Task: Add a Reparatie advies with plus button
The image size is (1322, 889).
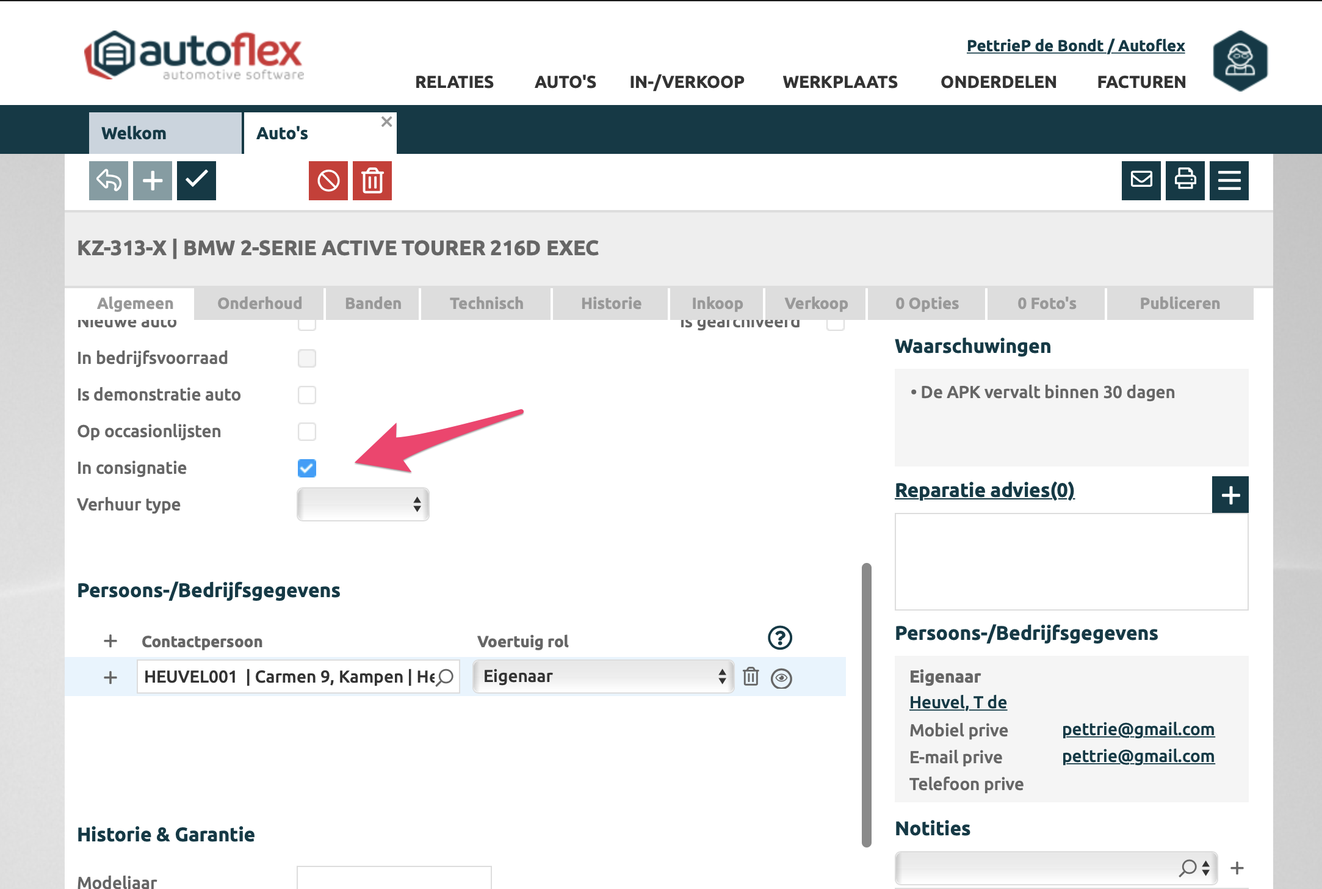Action: tap(1230, 495)
